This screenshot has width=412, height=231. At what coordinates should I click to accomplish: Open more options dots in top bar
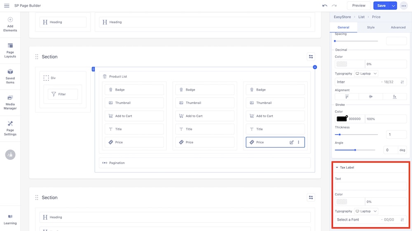click(x=403, y=5)
